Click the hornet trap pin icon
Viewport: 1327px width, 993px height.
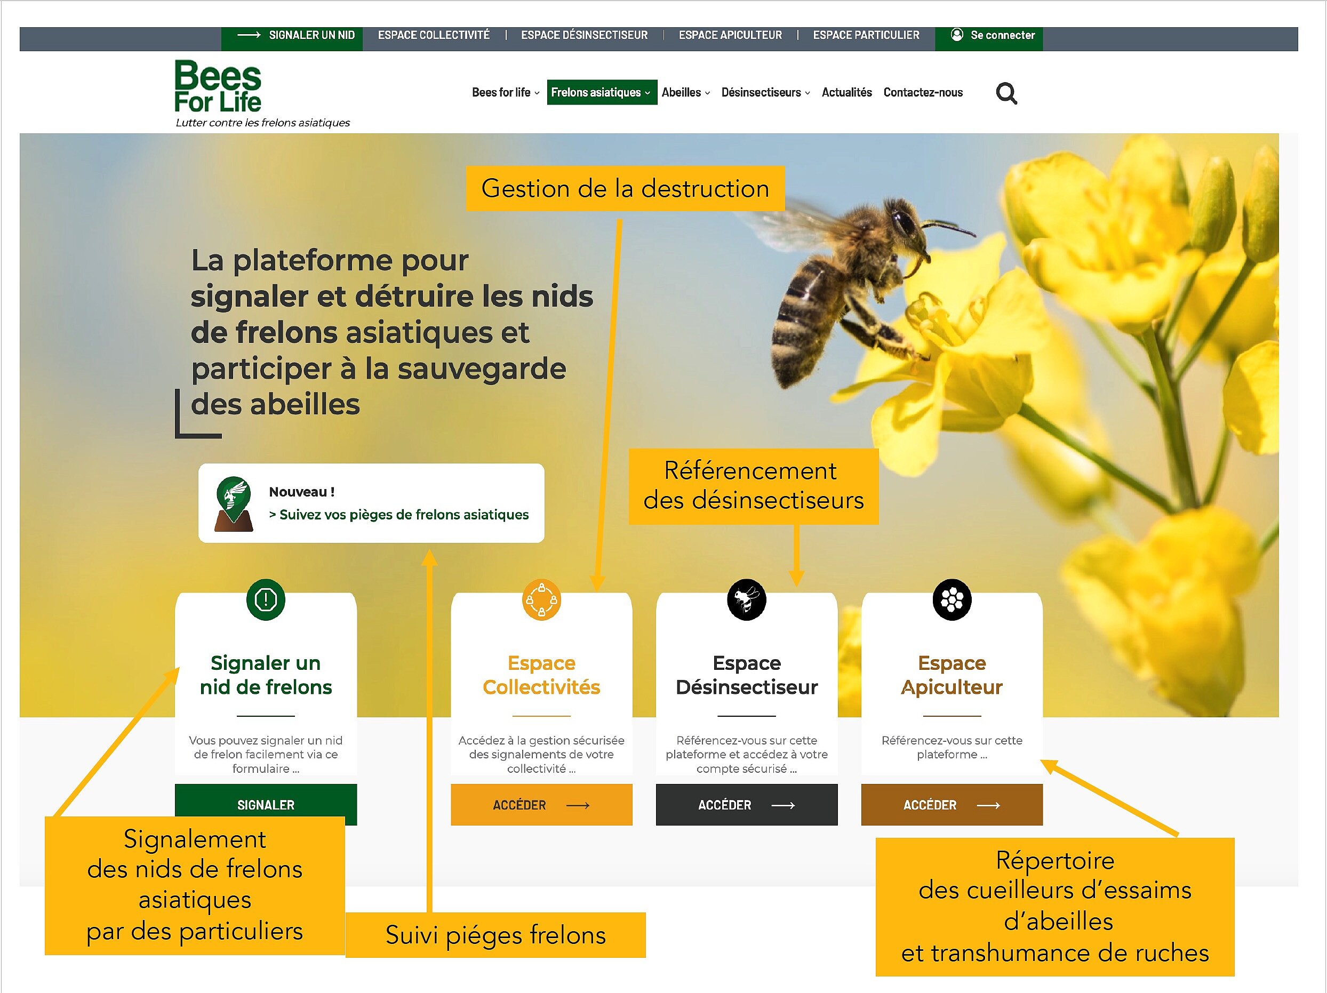234,504
